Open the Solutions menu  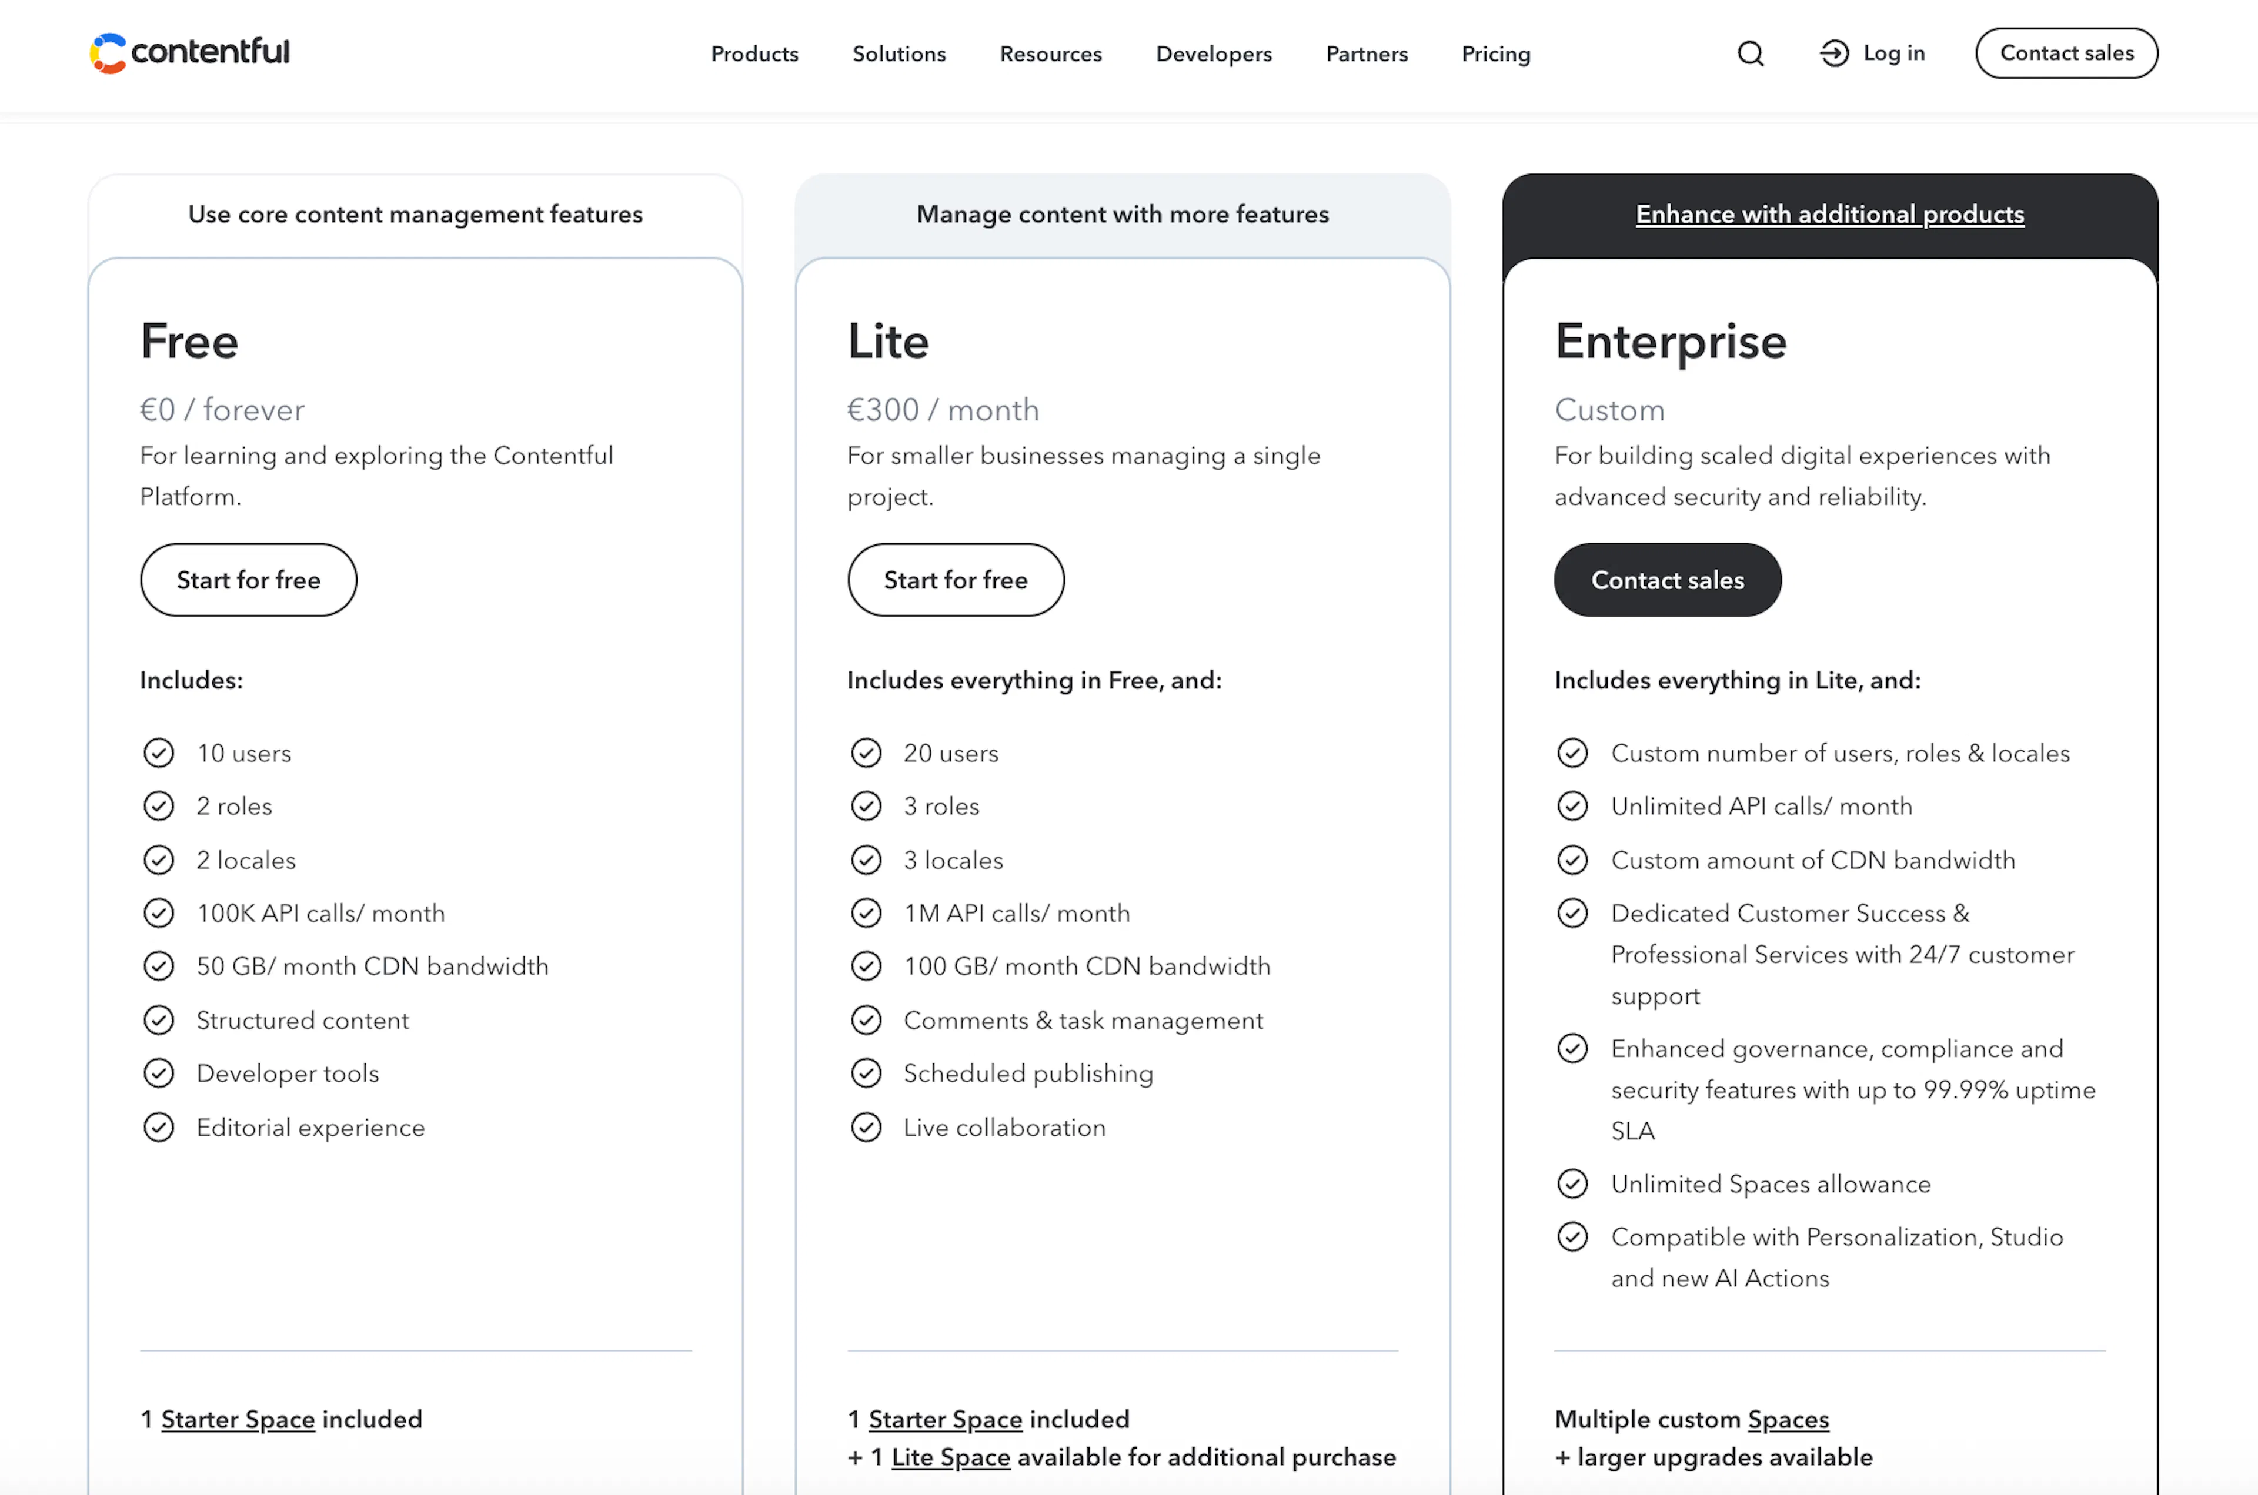pos(899,53)
